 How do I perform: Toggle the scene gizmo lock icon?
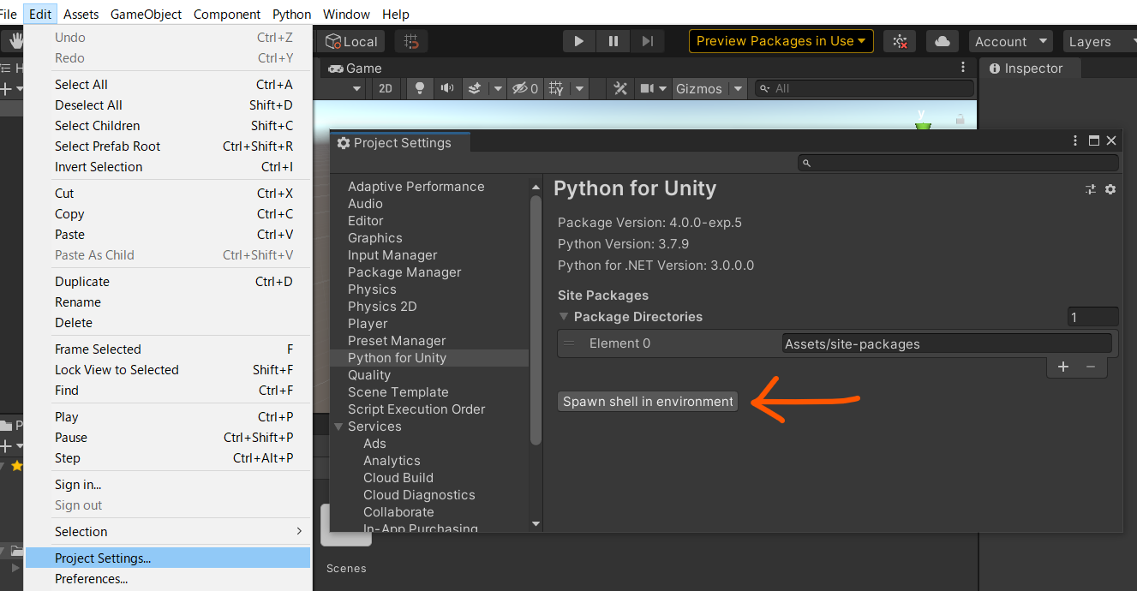(960, 118)
